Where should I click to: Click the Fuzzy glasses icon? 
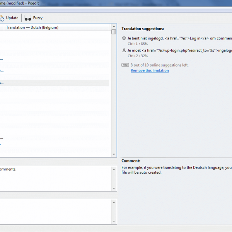click(x=28, y=18)
